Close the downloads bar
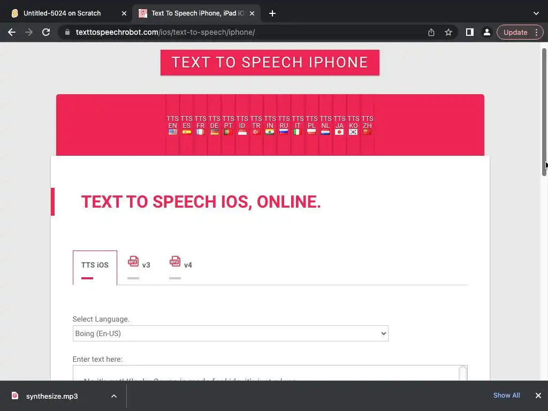Image resolution: width=548 pixels, height=411 pixels. pyautogui.click(x=538, y=395)
